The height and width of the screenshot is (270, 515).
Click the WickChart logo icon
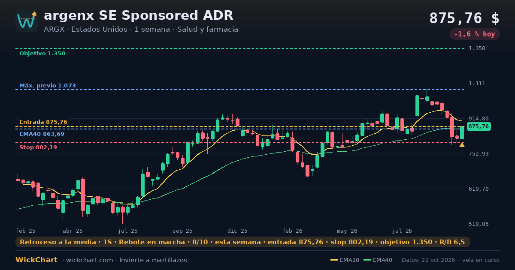(27, 21)
